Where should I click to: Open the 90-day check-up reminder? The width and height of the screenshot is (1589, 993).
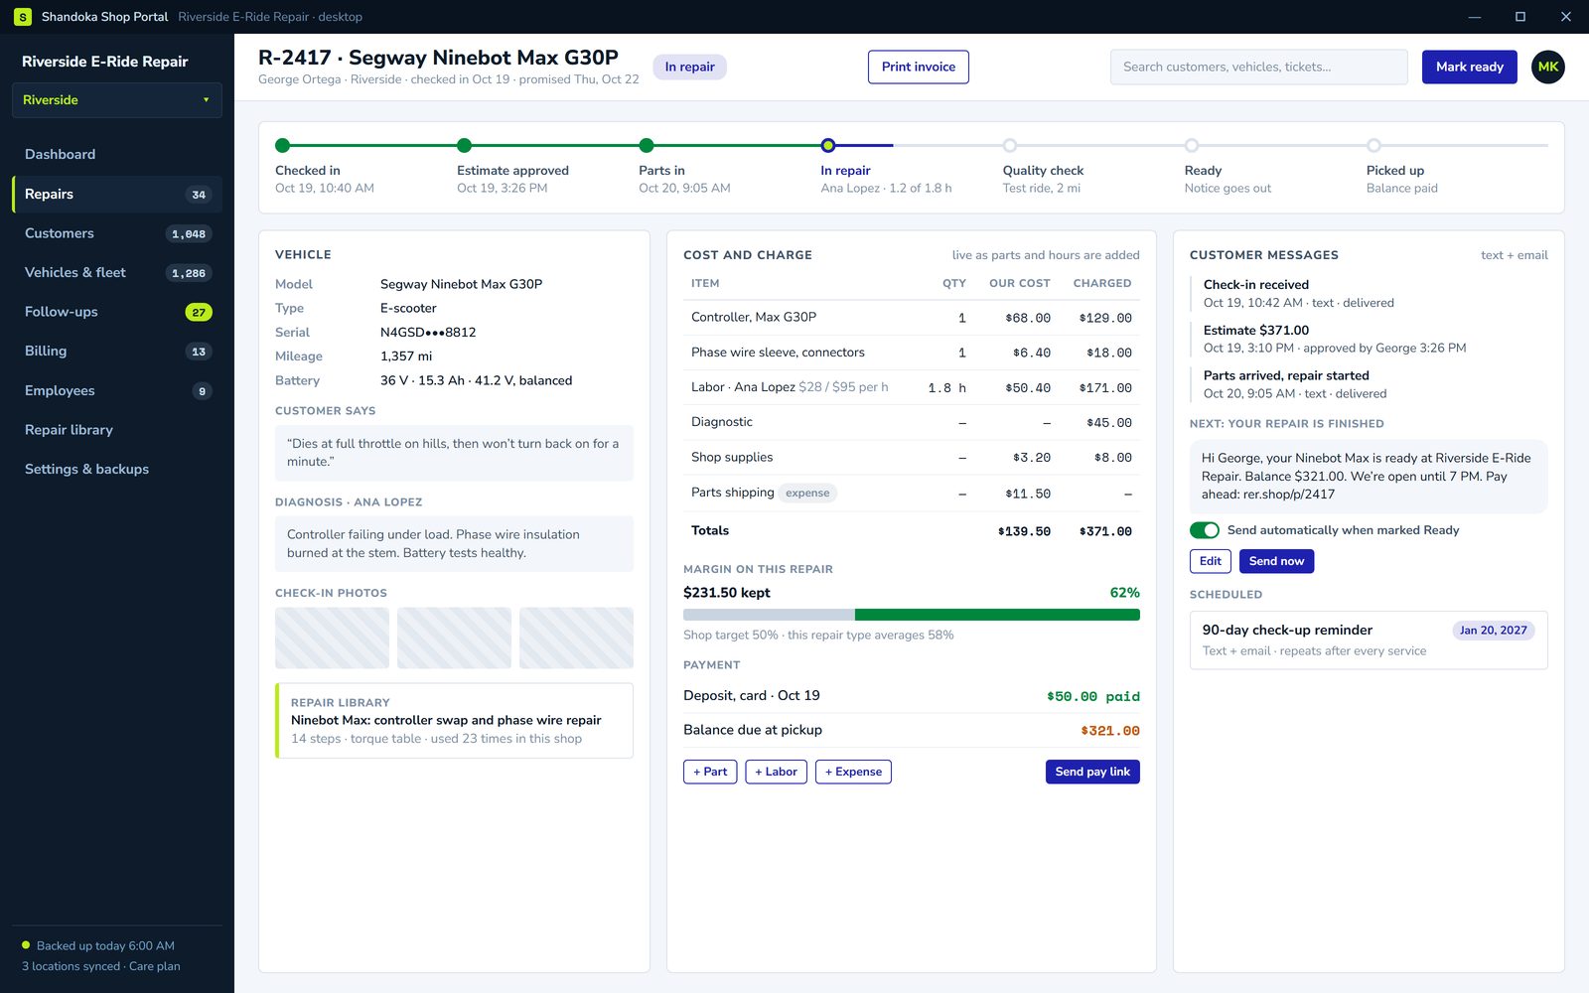click(x=1369, y=639)
